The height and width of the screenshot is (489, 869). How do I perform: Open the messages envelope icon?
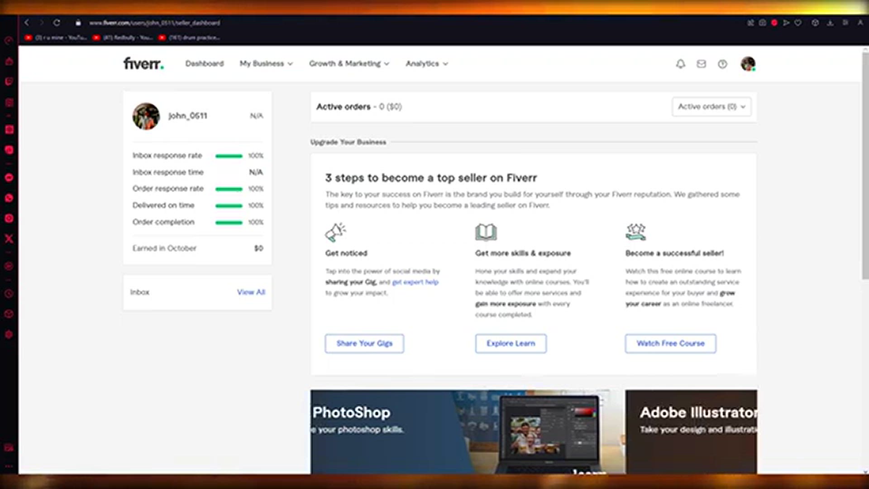[x=701, y=64]
